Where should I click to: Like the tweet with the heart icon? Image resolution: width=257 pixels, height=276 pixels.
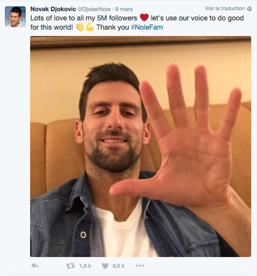(x=105, y=266)
